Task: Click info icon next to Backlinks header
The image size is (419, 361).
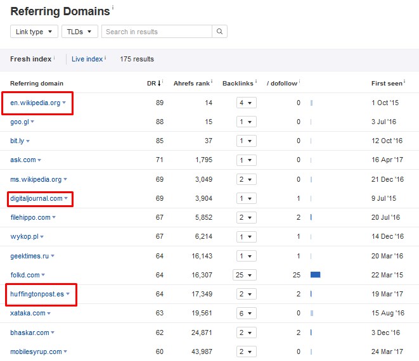Action: tap(256, 81)
